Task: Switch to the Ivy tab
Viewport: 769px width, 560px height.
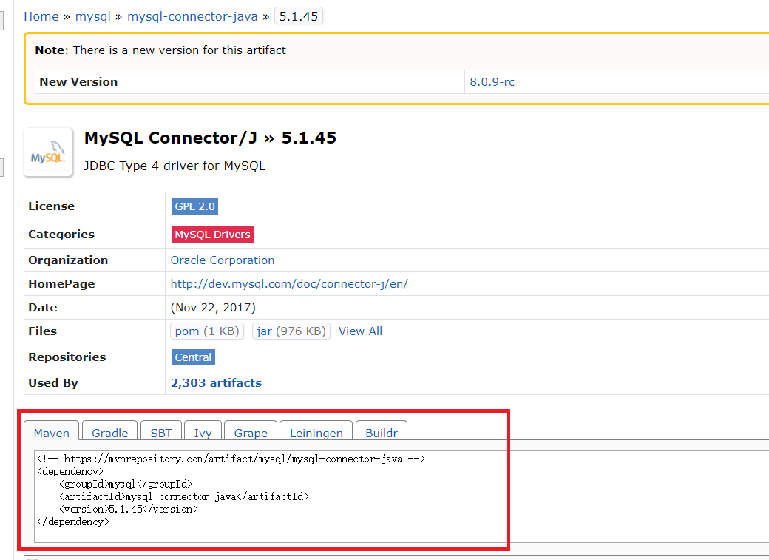Action: (x=203, y=431)
